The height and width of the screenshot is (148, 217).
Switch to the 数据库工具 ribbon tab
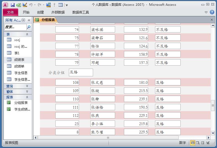[80, 12]
